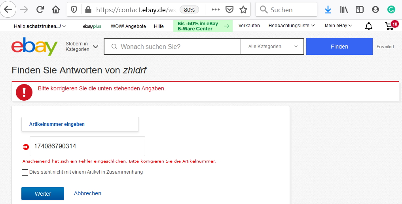Expand 'Stöbern in Kategorien' menu

[82, 47]
